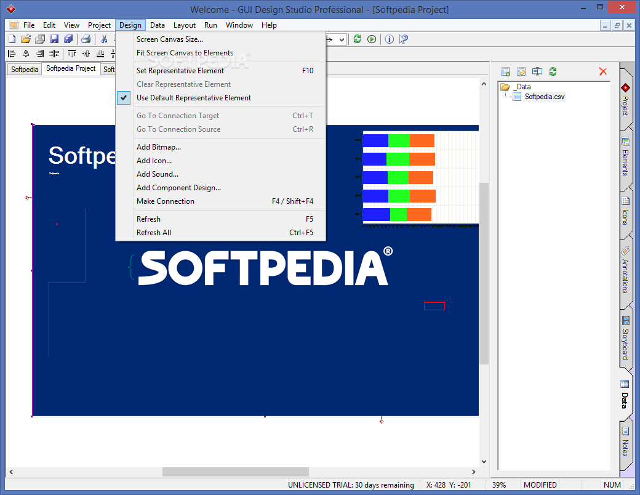The height and width of the screenshot is (495, 640).
Task: Open the Project menu
Action: click(99, 25)
